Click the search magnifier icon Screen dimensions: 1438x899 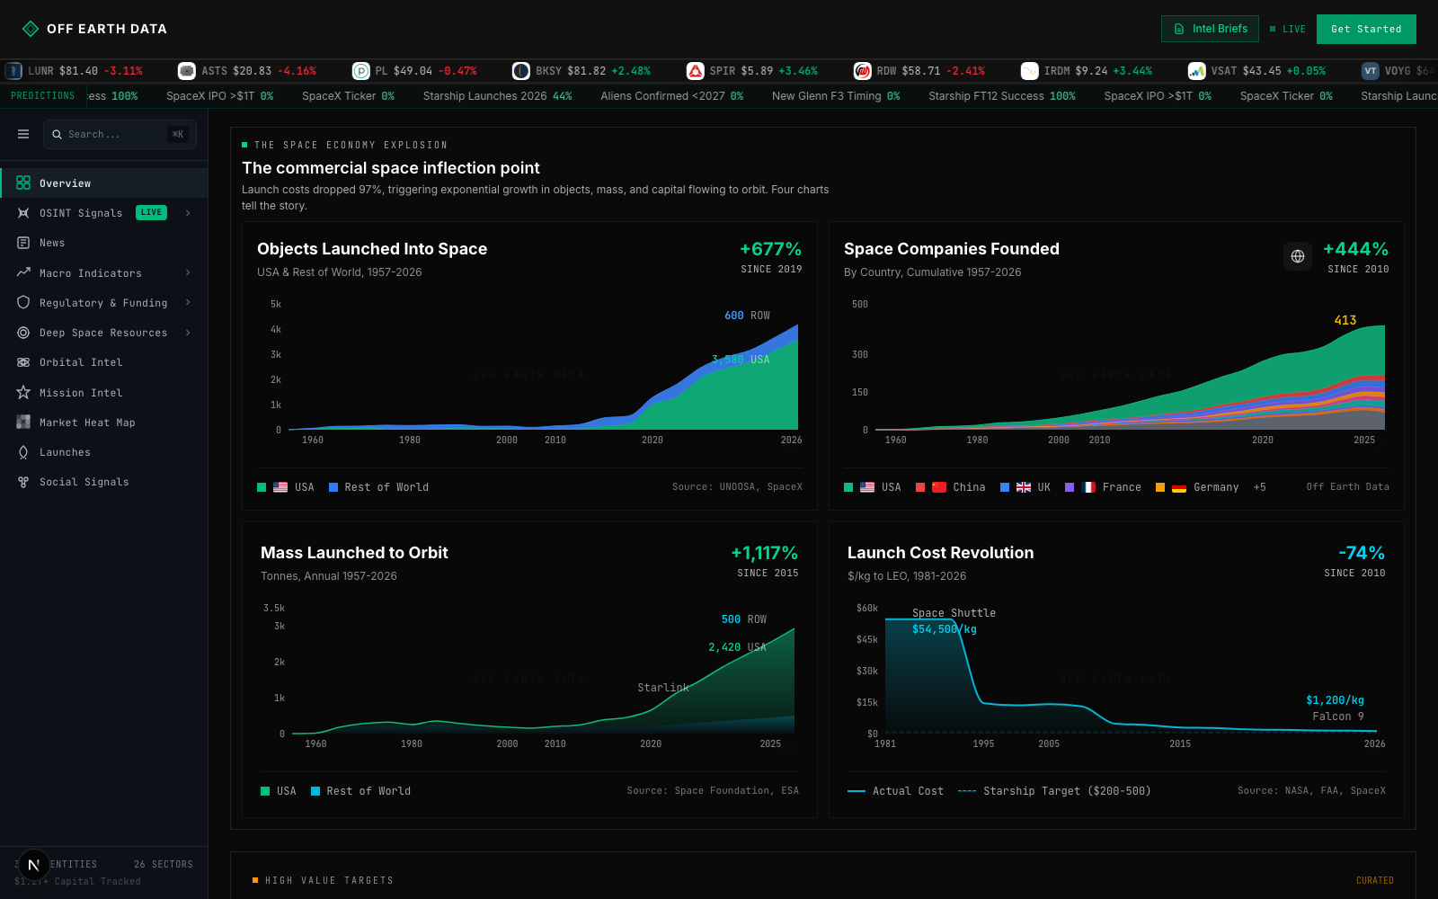58,134
